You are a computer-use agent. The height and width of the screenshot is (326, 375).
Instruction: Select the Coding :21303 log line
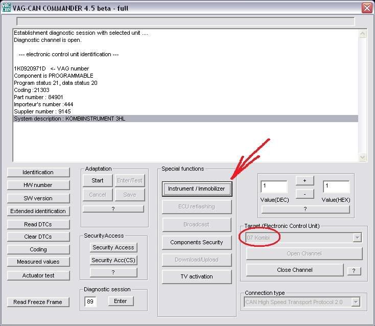click(185, 90)
